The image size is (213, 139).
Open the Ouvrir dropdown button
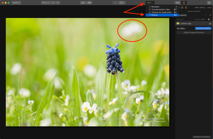16,3
